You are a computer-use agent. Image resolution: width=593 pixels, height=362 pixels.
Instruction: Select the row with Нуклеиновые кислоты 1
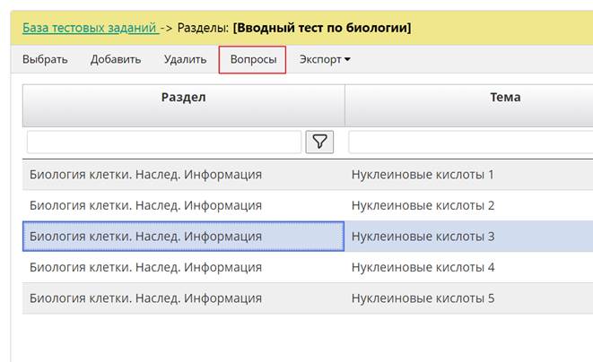pyautogui.click(x=423, y=175)
